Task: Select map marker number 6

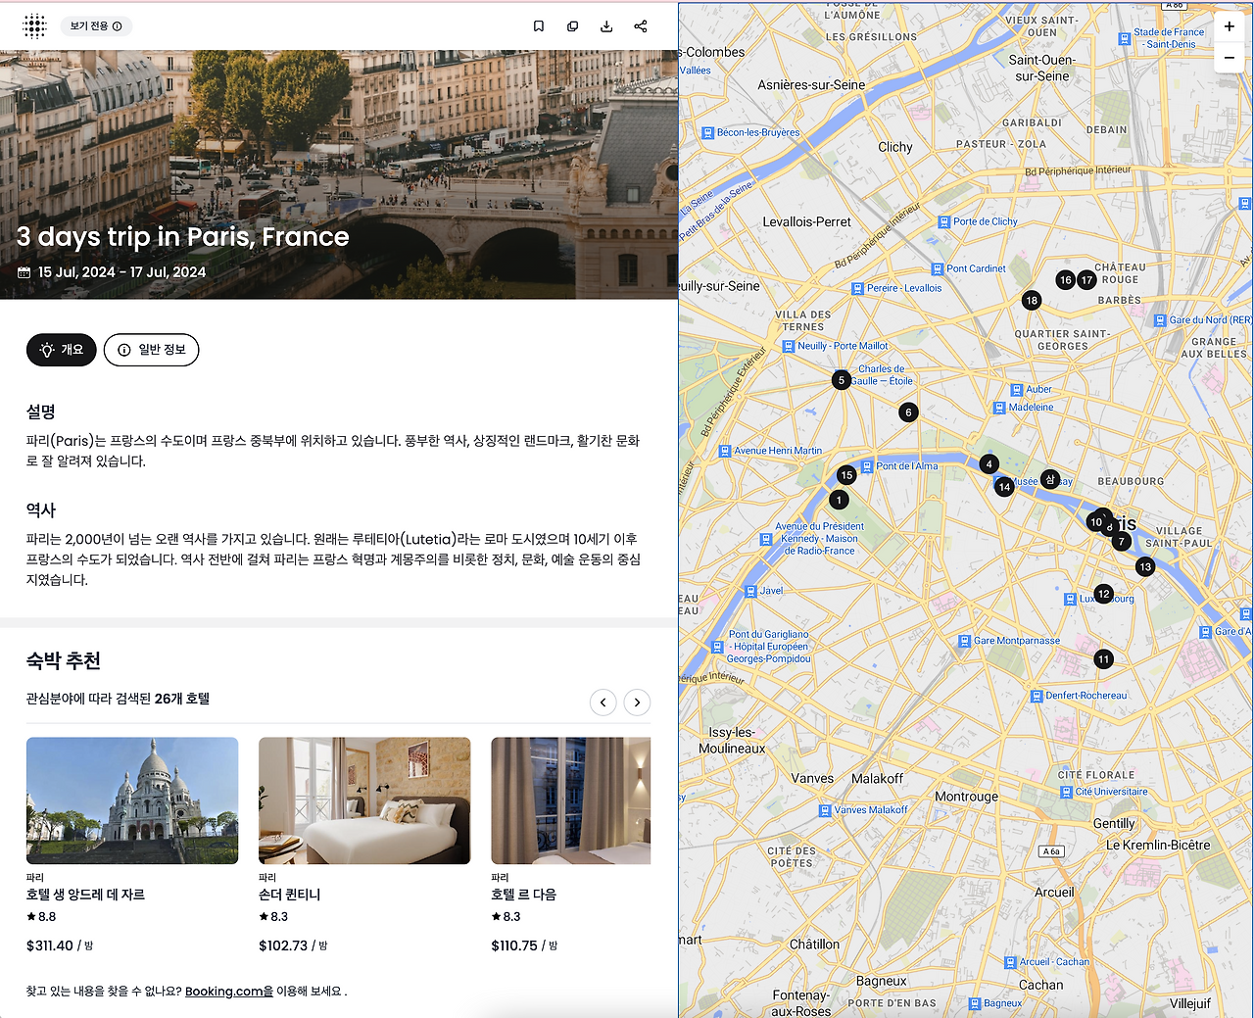Action: click(x=908, y=412)
